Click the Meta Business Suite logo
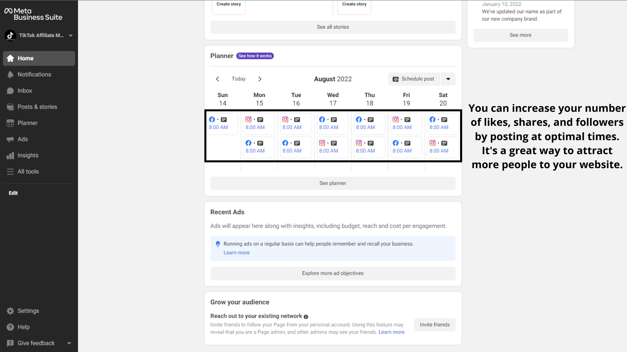The image size is (627, 352). (33, 14)
